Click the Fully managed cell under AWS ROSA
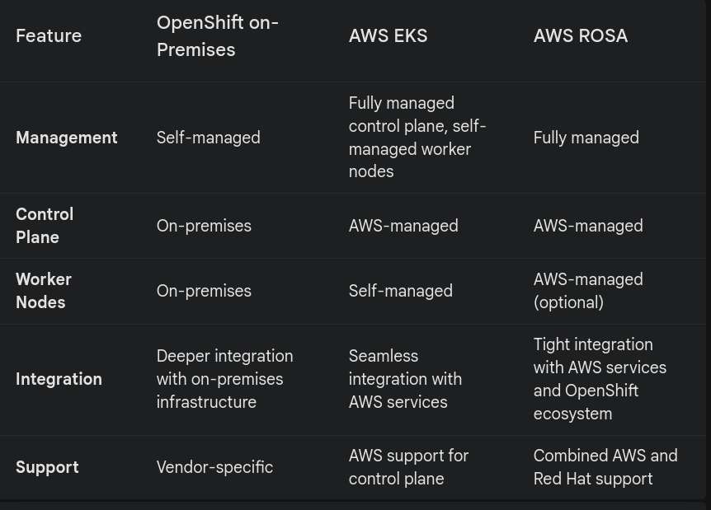Image resolution: width=711 pixels, height=510 pixels. click(586, 138)
